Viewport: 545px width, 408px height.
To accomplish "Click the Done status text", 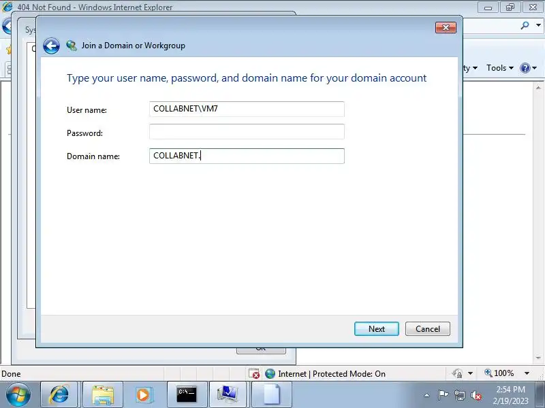I will [x=11, y=374].
